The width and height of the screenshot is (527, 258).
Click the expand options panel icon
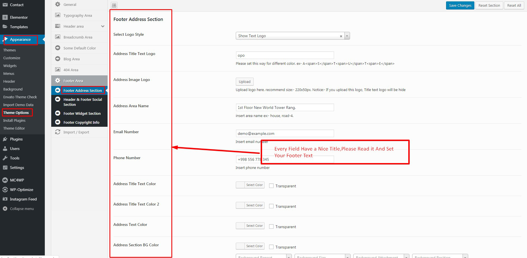click(x=114, y=5)
